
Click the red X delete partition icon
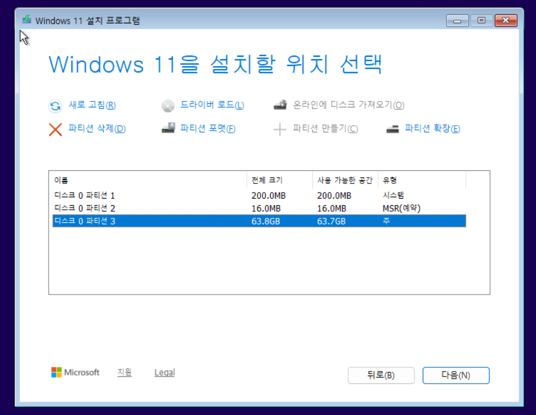pos(55,129)
